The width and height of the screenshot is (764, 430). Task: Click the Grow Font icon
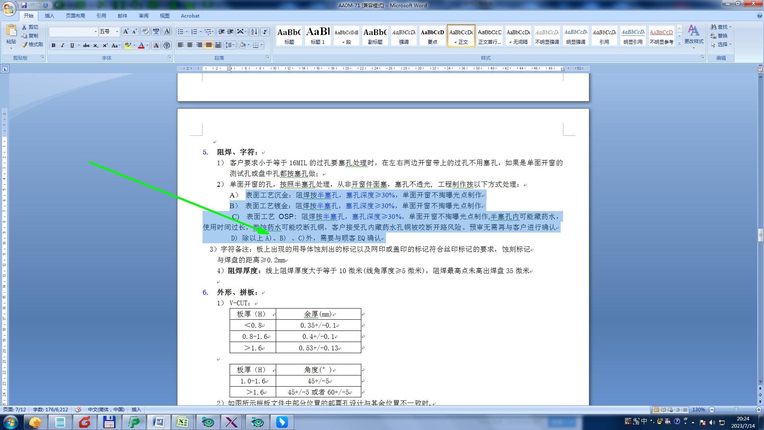click(x=126, y=31)
